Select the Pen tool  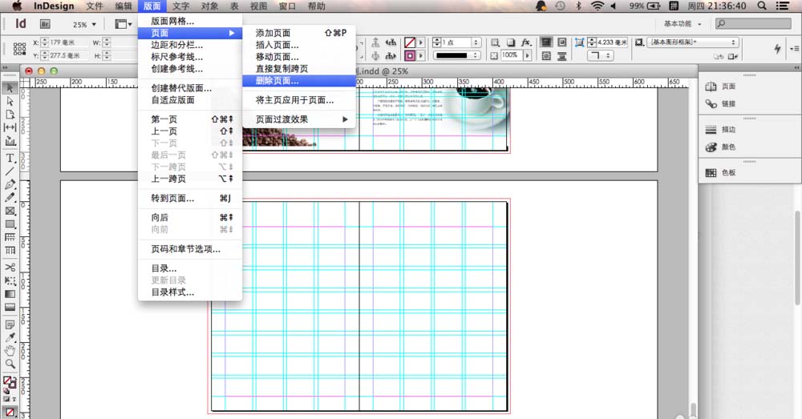[10, 184]
